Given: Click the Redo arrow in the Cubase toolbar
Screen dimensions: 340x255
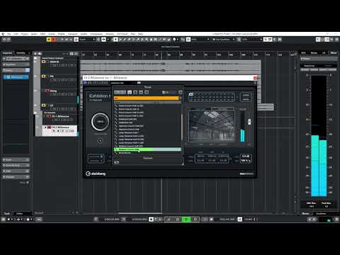Looking at the screenshot, I should (8, 40).
